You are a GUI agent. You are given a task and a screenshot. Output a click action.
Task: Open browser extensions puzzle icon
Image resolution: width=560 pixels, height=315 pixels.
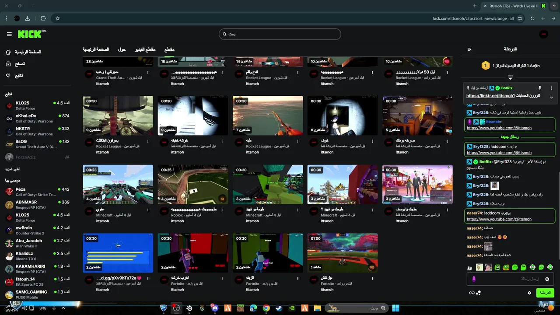(x=43, y=18)
